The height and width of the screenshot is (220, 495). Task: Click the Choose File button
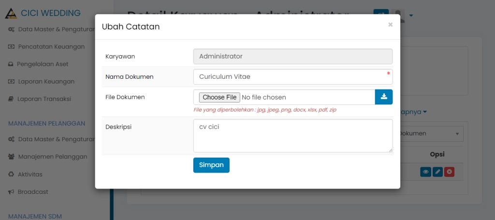pos(218,97)
